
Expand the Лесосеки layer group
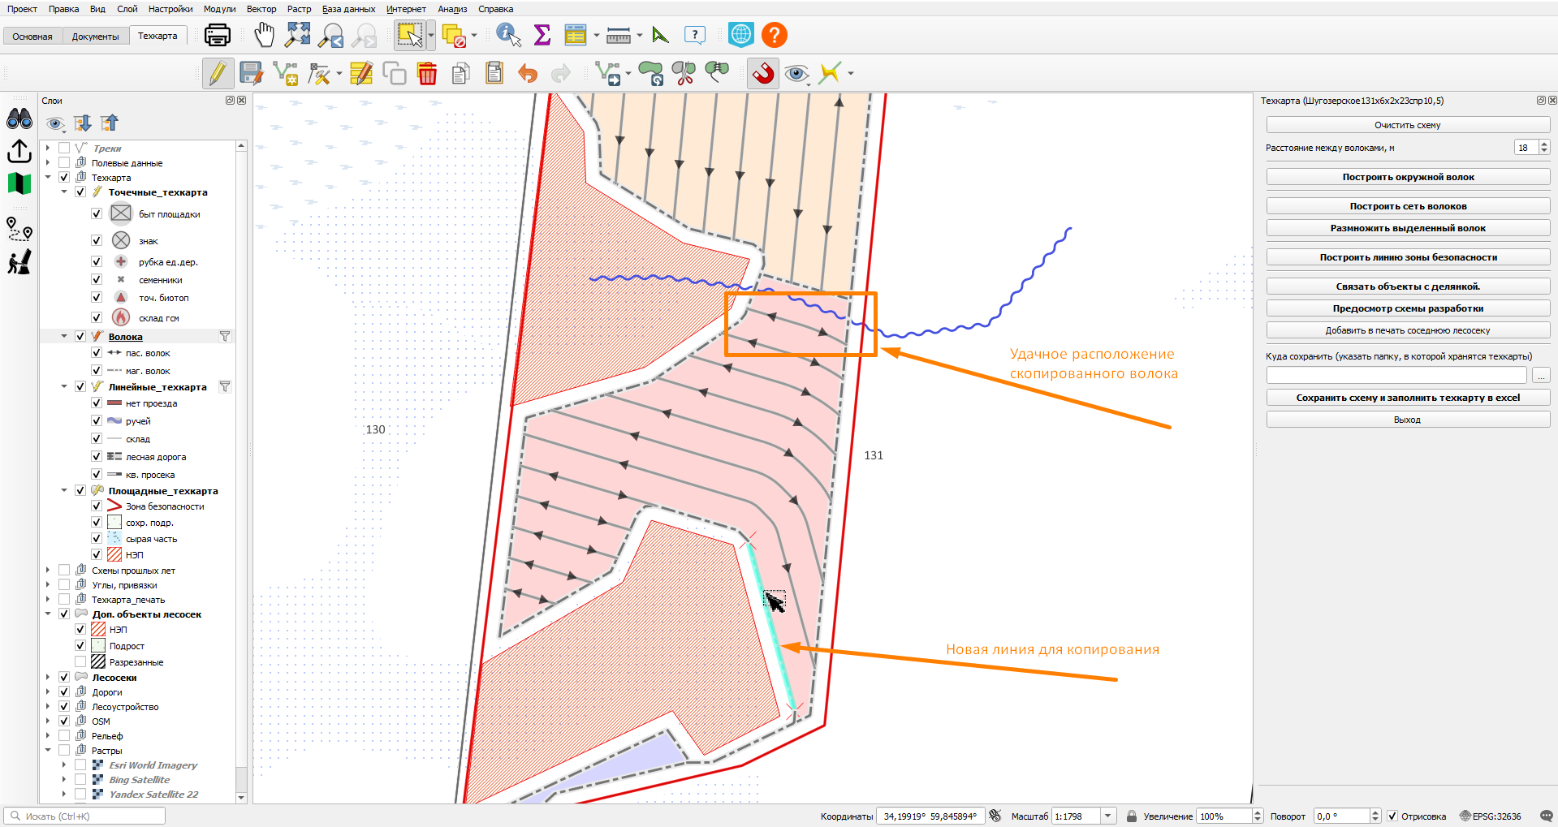(48, 677)
